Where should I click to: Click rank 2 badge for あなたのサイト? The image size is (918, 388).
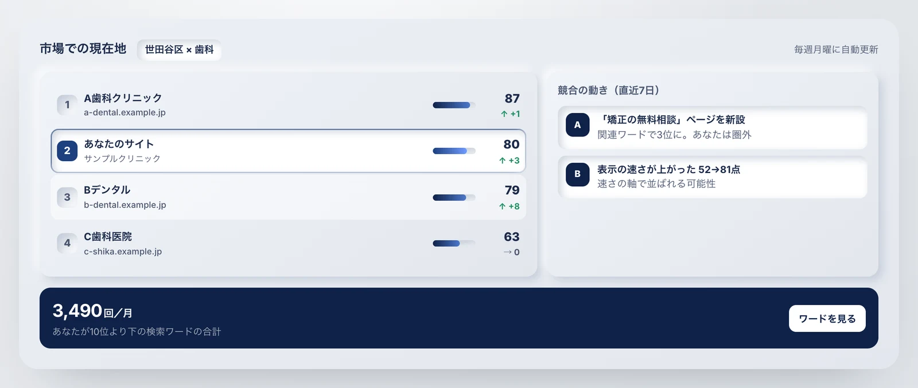pos(67,151)
